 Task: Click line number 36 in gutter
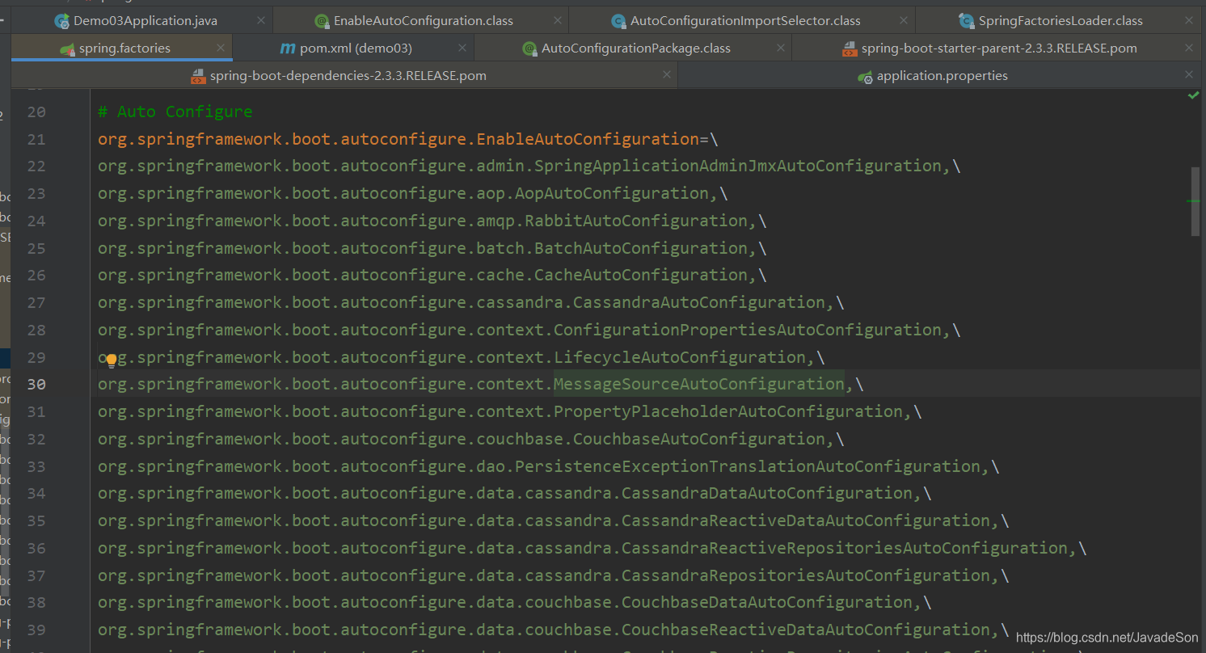(36, 548)
